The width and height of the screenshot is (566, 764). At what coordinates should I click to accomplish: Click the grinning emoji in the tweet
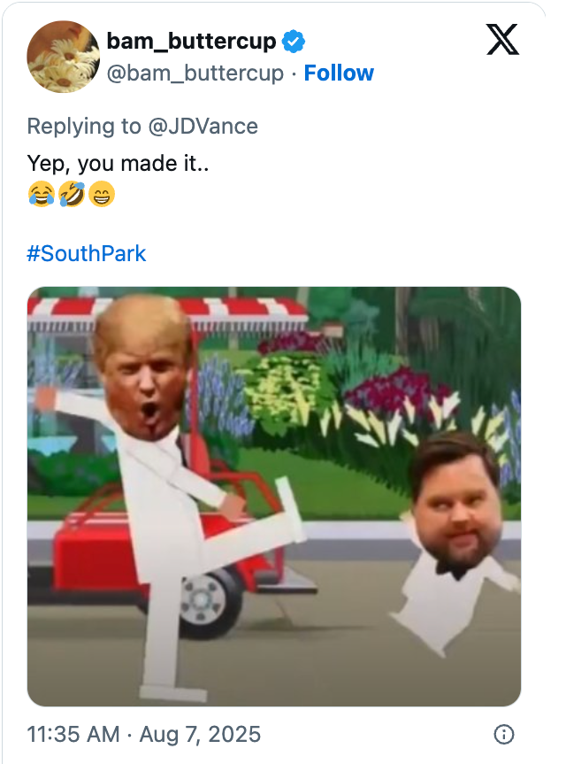click(99, 196)
